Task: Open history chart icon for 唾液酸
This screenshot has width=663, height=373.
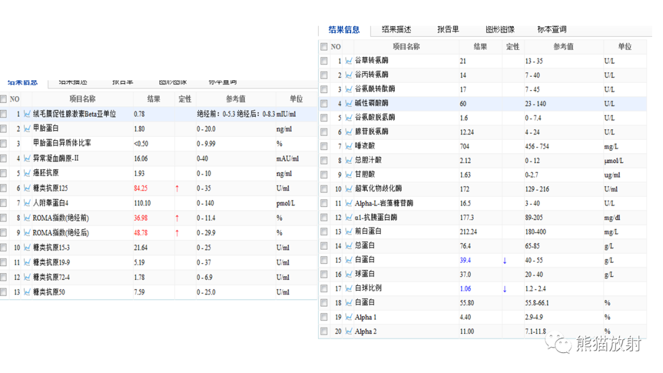Action: tap(349, 146)
